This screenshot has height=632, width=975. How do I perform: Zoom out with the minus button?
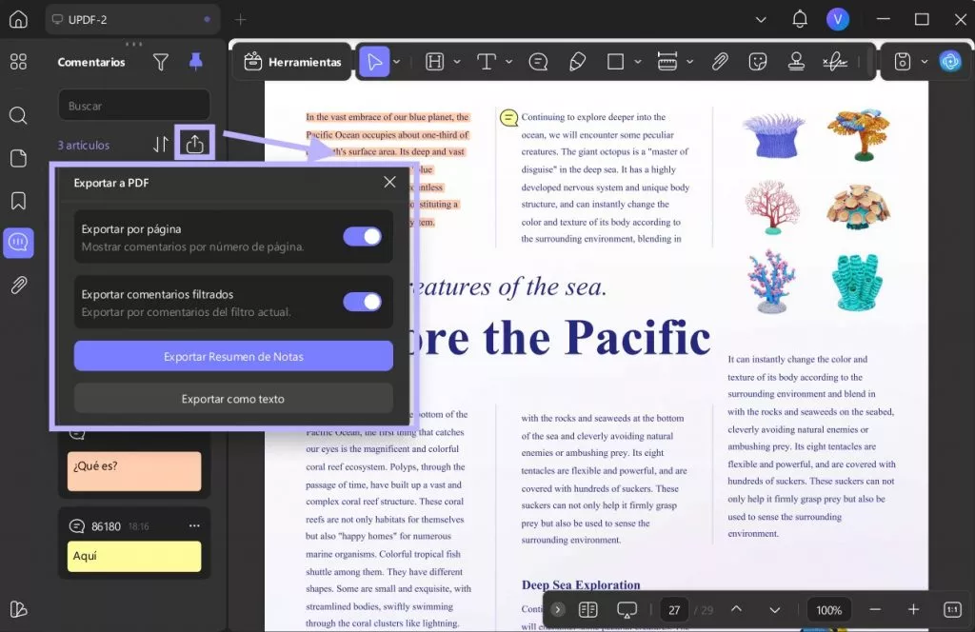pos(875,609)
